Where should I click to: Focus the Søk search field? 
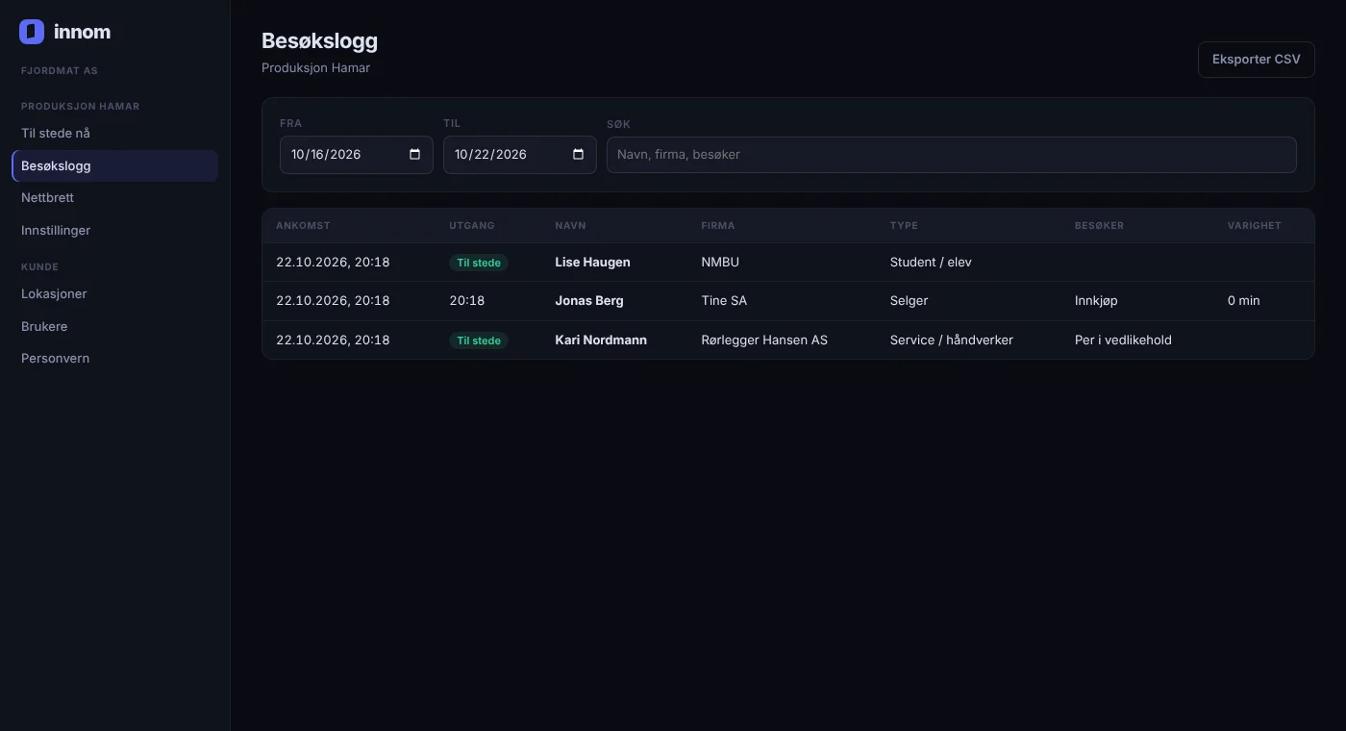click(x=952, y=155)
